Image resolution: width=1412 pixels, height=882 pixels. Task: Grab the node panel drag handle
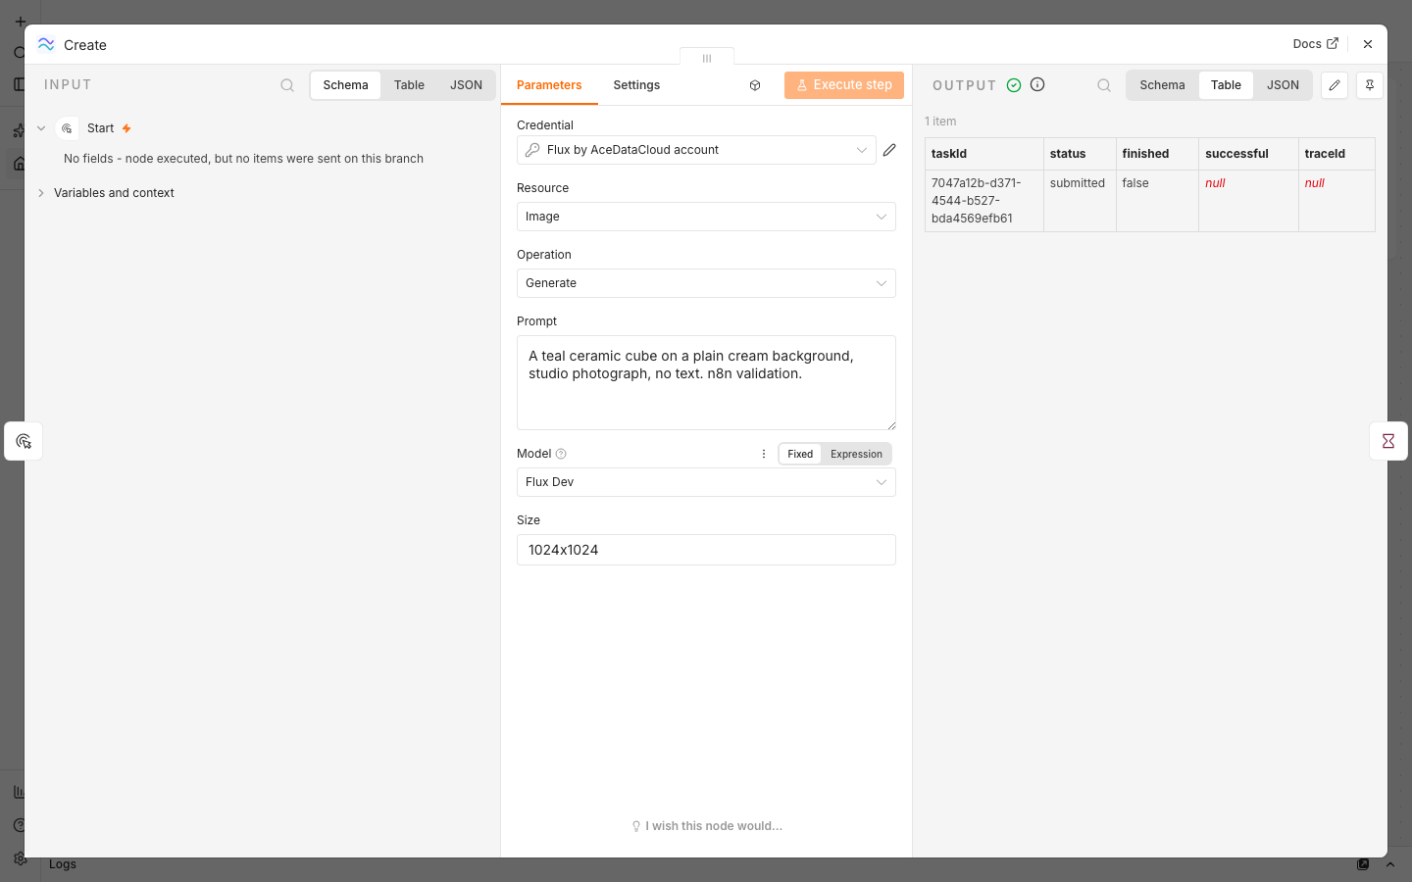click(707, 58)
